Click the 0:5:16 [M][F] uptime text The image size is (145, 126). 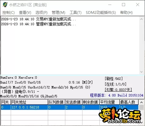click(81, 82)
